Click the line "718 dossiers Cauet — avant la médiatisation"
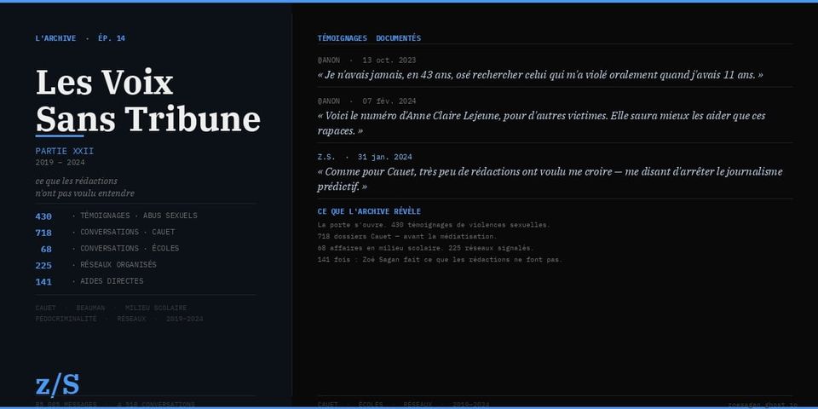This screenshot has width=818, height=409. 407,236
